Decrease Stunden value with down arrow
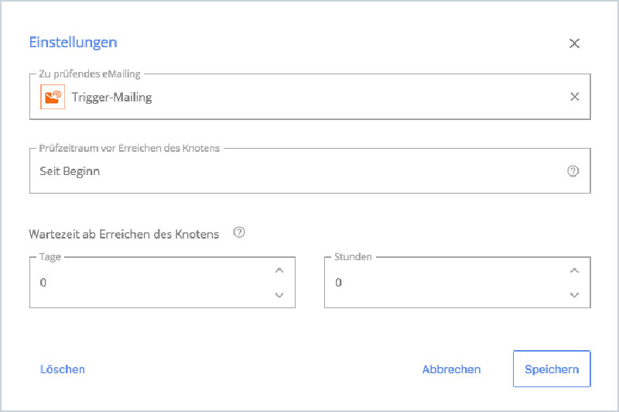This screenshot has width=619, height=412. click(574, 295)
